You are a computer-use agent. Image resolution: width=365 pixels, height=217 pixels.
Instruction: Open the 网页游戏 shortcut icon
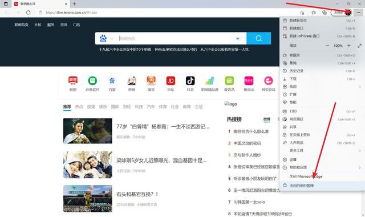click(x=269, y=81)
